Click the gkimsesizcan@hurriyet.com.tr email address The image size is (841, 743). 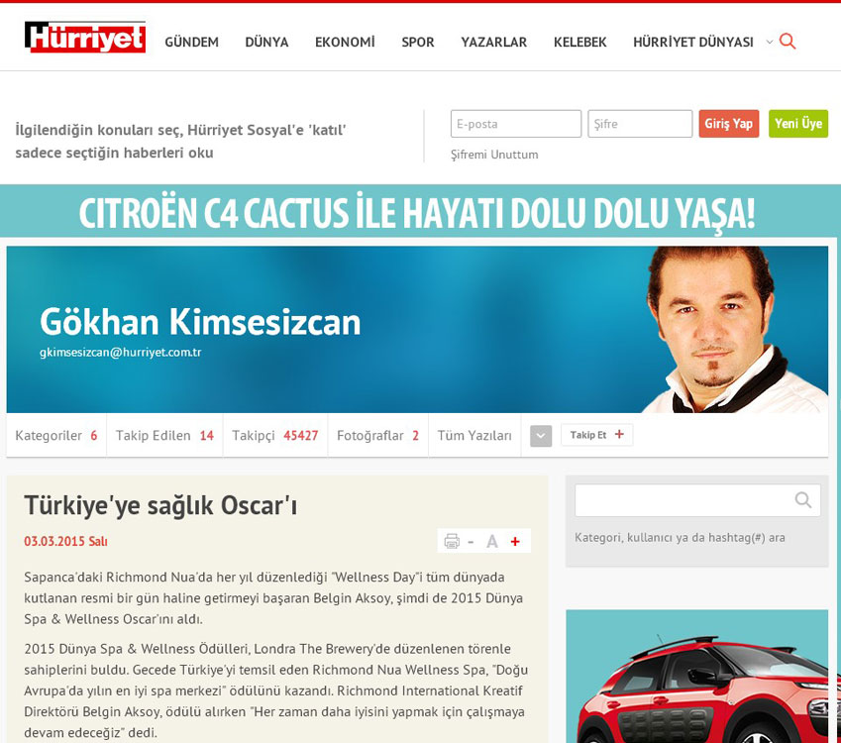[x=121, y=353]
